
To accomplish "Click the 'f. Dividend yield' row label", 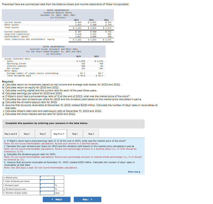I will click(x=11, y=185).
